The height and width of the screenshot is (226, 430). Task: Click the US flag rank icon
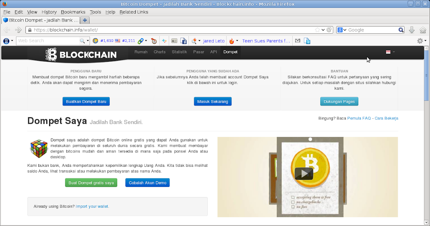118,41
